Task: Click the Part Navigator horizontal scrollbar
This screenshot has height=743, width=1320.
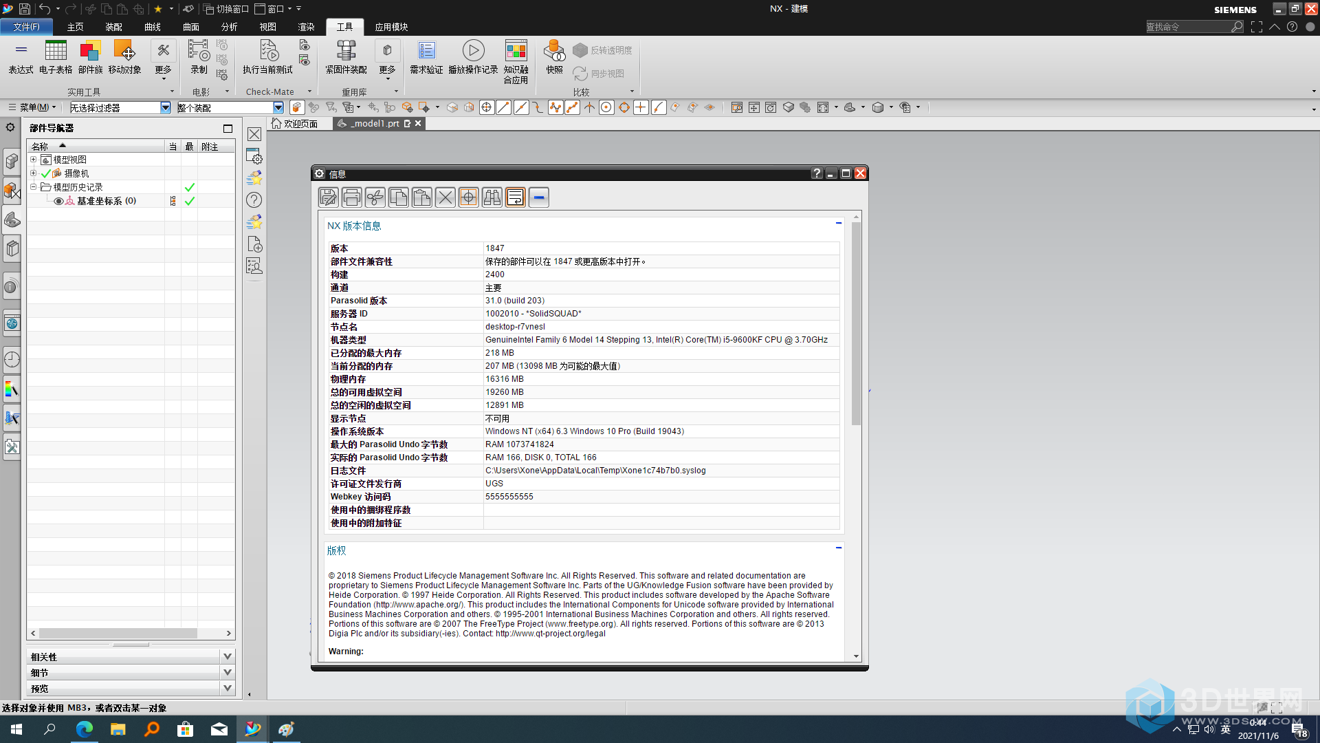Action: point(118,633)
